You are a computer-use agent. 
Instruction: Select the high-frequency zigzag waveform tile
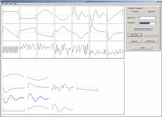[11, 49]
